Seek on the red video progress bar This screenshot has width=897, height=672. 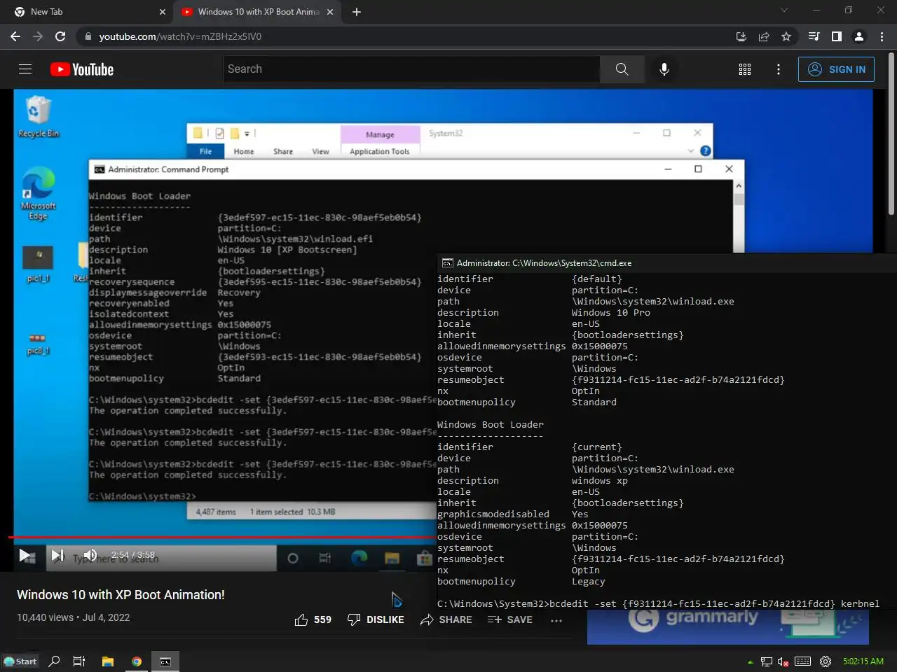point(223,537)
